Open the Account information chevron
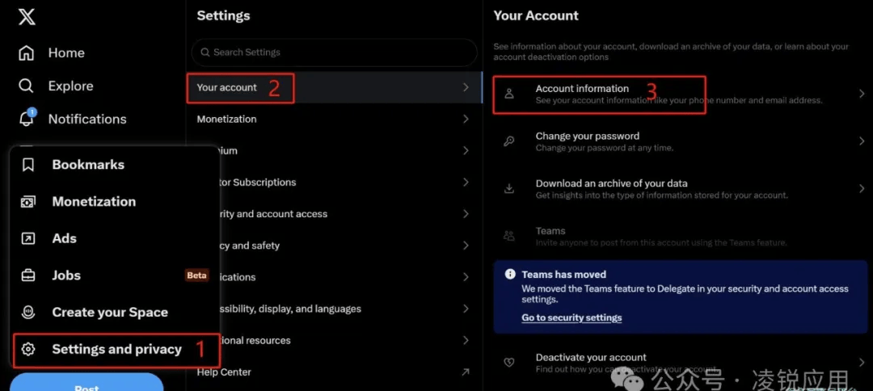The width and height of the screenshot is (873, 391). (x=862, y=94)
